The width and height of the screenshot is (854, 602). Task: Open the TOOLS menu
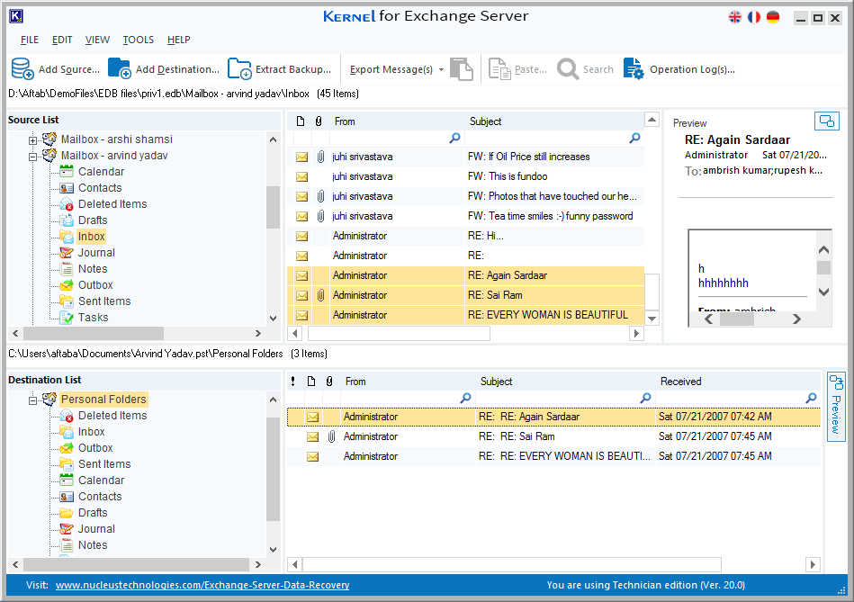point(139,40)
